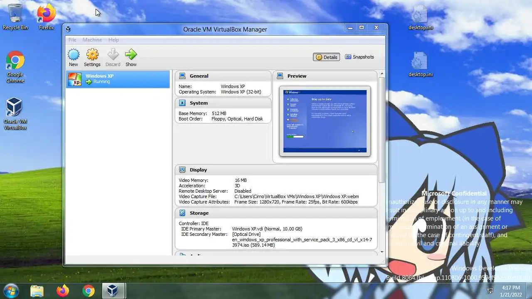Viewport: 532px width, 299px height.
Task: Click the VM preview thumbnail
Action: tap(325, 121)
